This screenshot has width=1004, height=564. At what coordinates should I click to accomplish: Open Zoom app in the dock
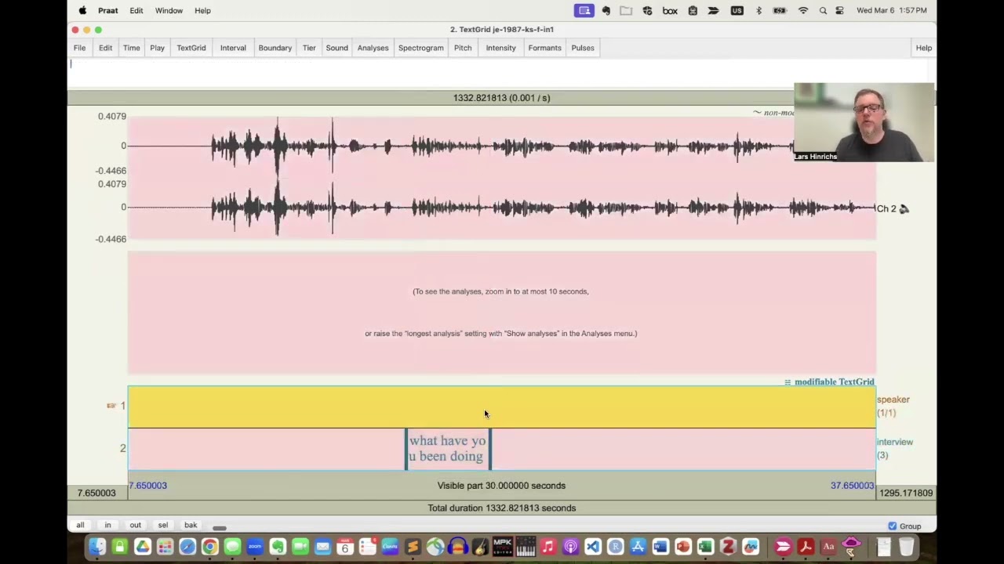point(254,546)
